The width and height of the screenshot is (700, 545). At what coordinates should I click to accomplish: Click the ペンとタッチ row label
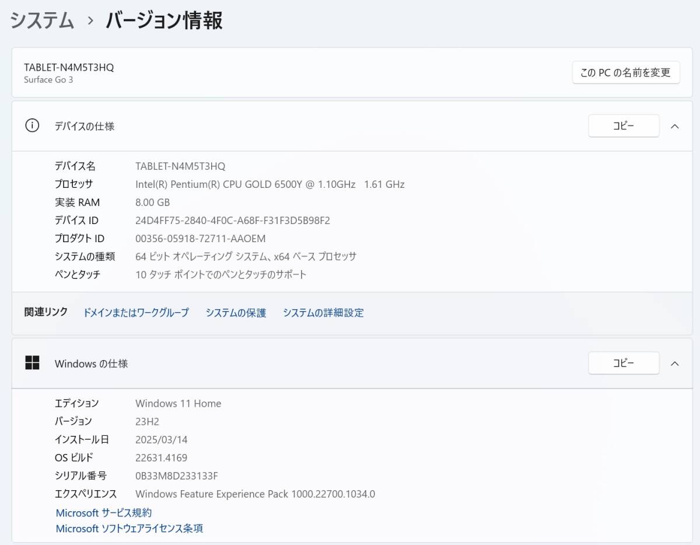[x=78, y=274]
